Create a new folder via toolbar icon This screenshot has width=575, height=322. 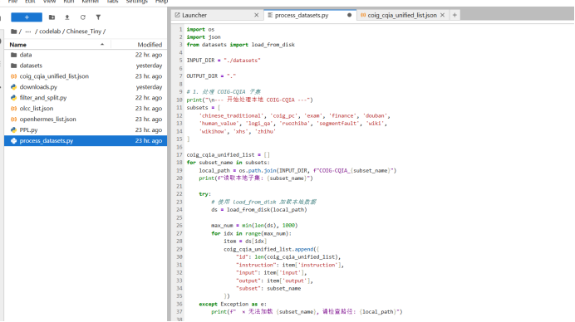52,17
